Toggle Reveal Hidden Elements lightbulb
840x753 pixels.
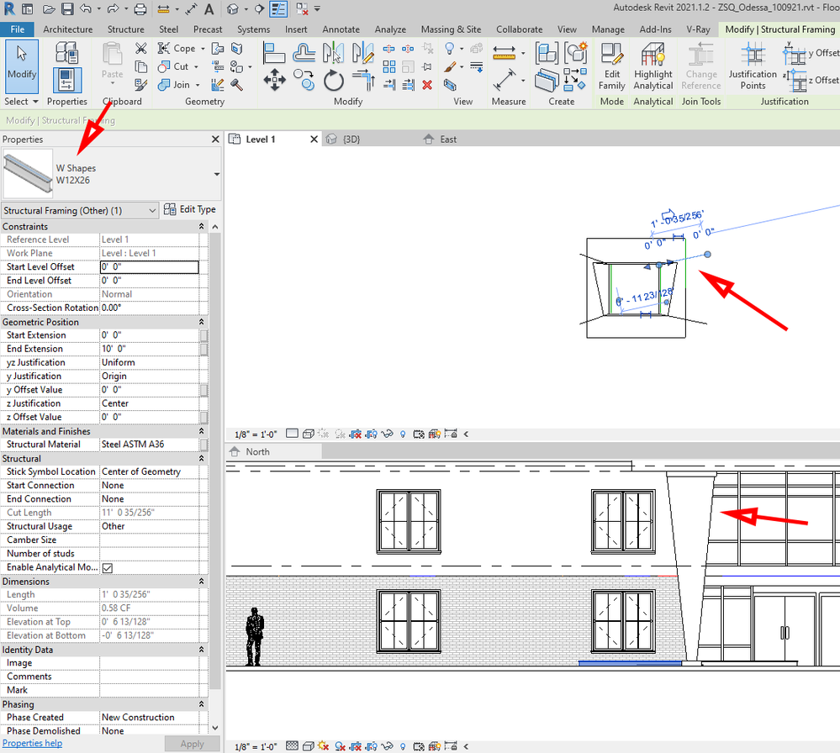pos(403,433)
